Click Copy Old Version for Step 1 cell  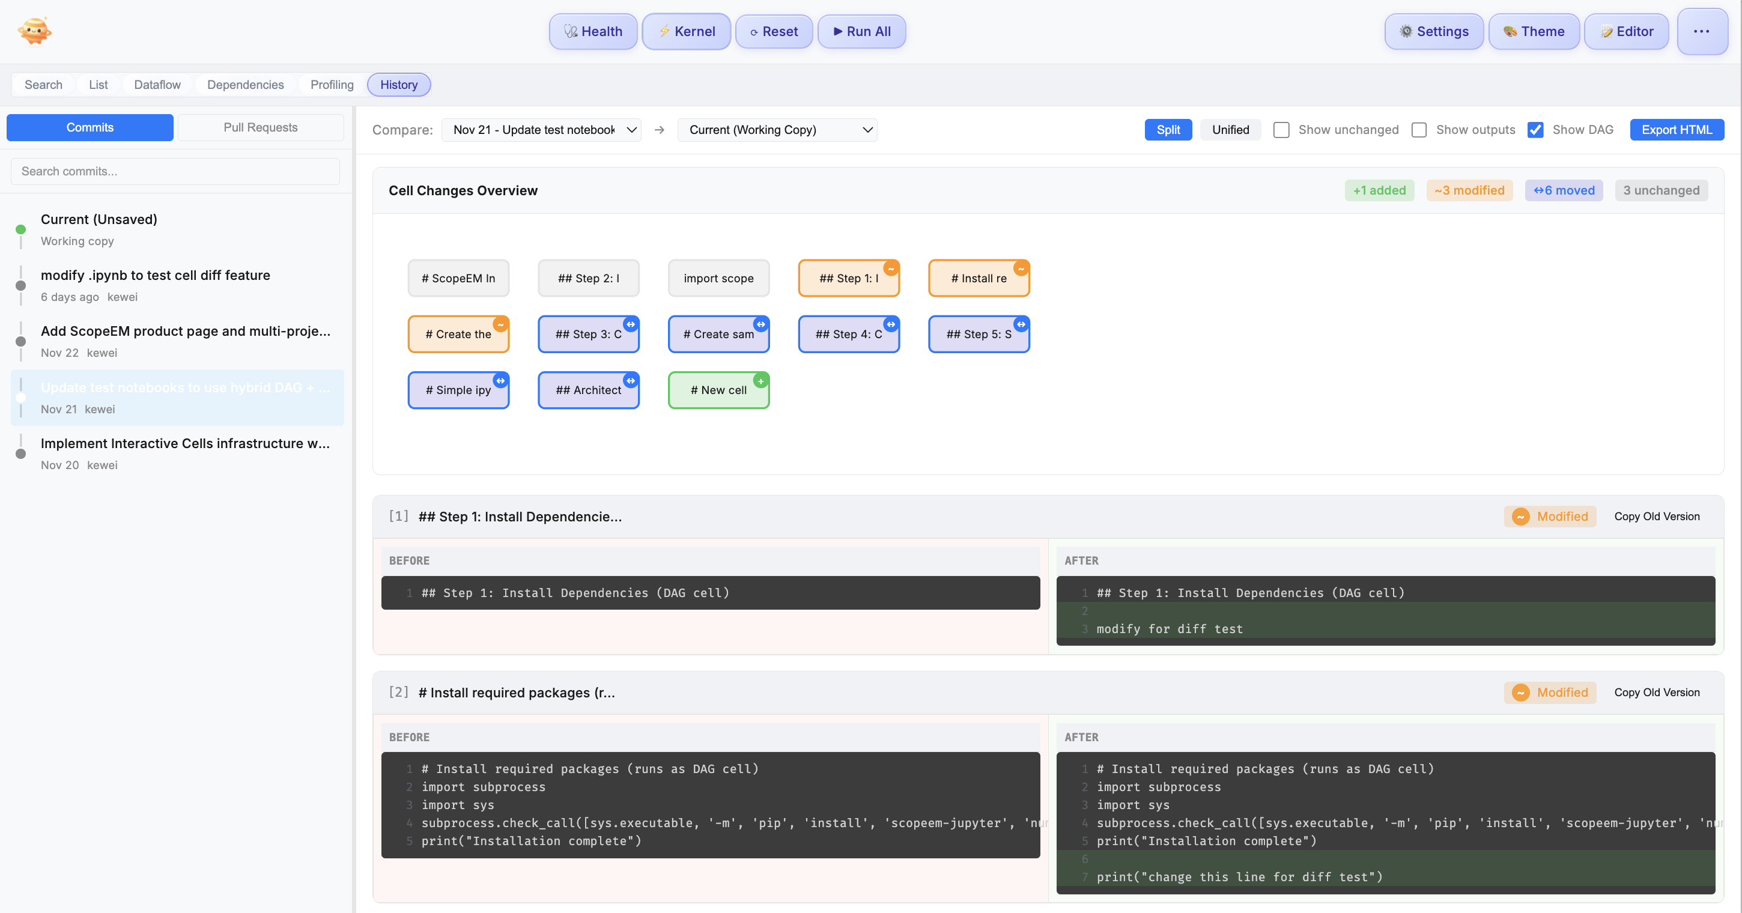click(x=1657, y=516)
